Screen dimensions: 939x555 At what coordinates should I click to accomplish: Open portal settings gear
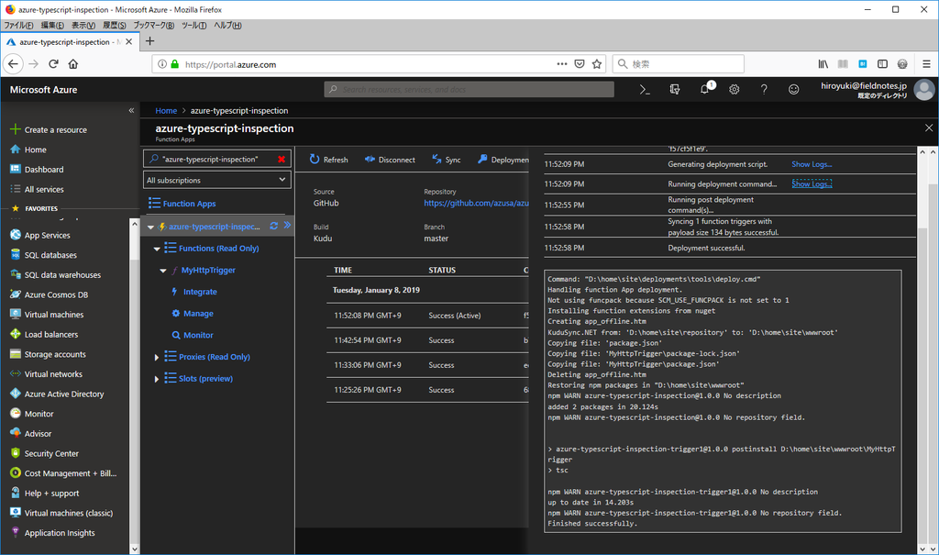[x=735, y=90]
